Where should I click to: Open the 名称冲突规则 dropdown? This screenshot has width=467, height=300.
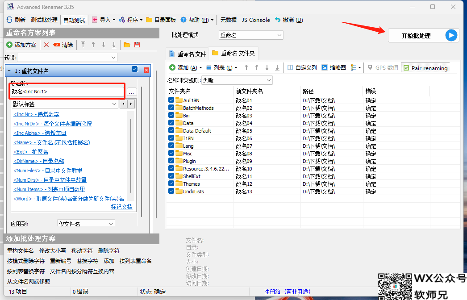coord(237,80)
